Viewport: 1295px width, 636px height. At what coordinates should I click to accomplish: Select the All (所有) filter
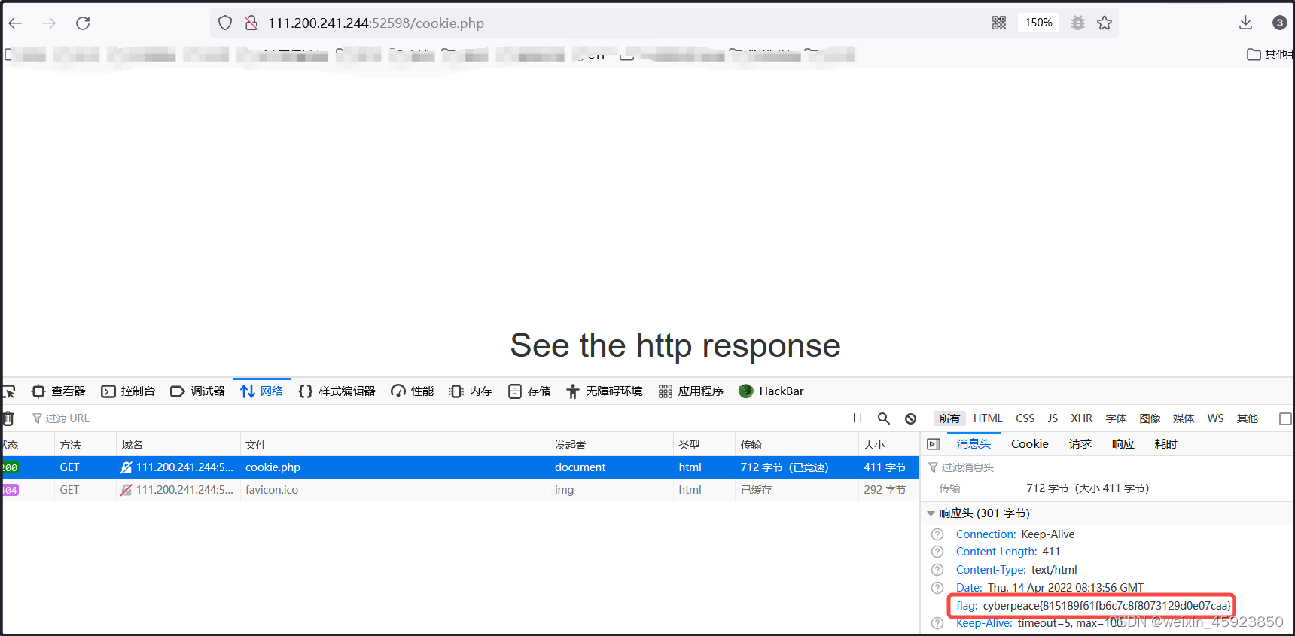(949, 418)
